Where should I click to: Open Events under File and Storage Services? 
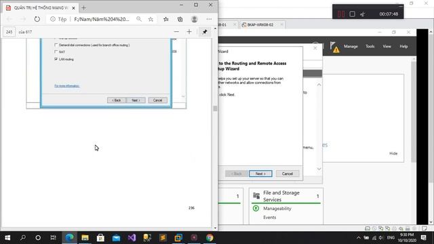[x=270, y=218]
